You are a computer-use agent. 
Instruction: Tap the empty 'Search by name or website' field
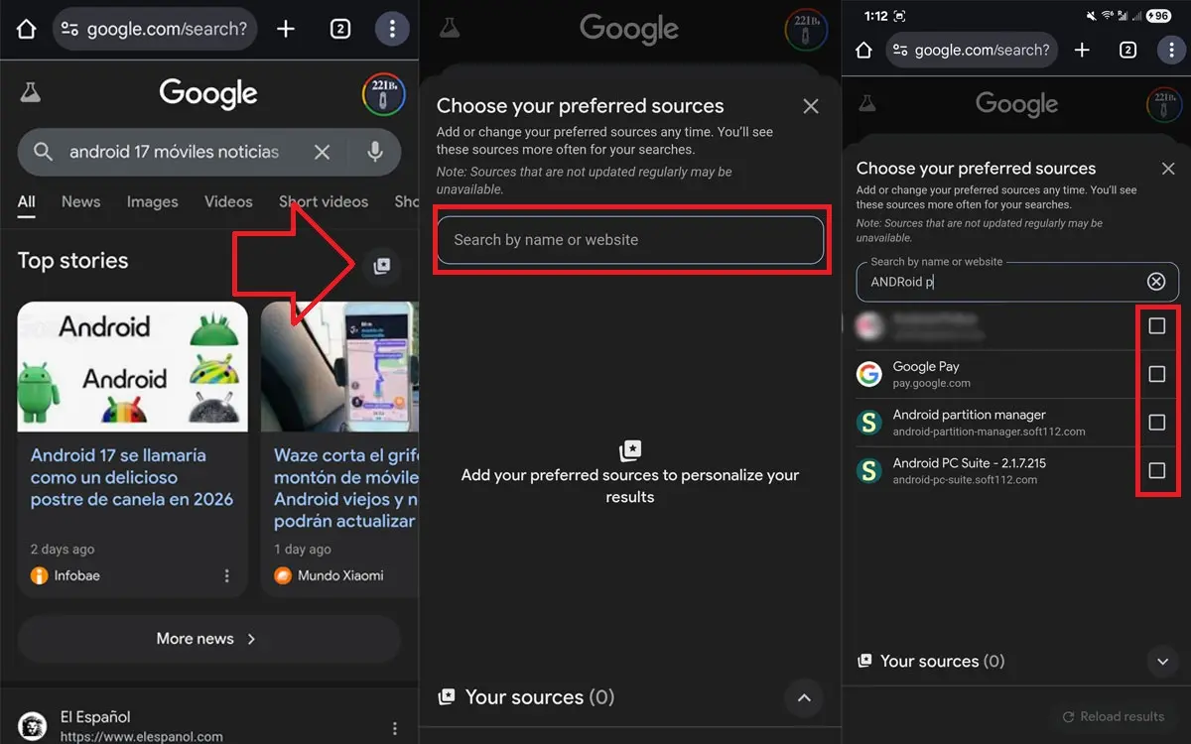click(630, 240)
